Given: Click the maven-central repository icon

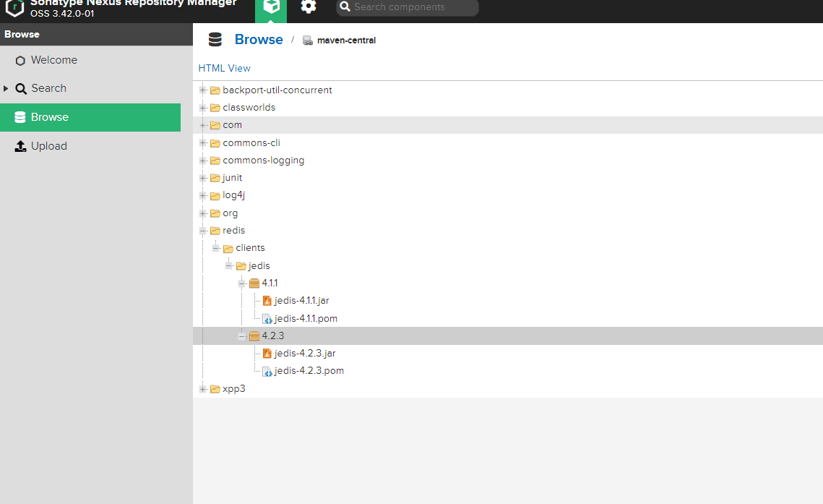Looking at the screenshot, I should coord(308,40).
